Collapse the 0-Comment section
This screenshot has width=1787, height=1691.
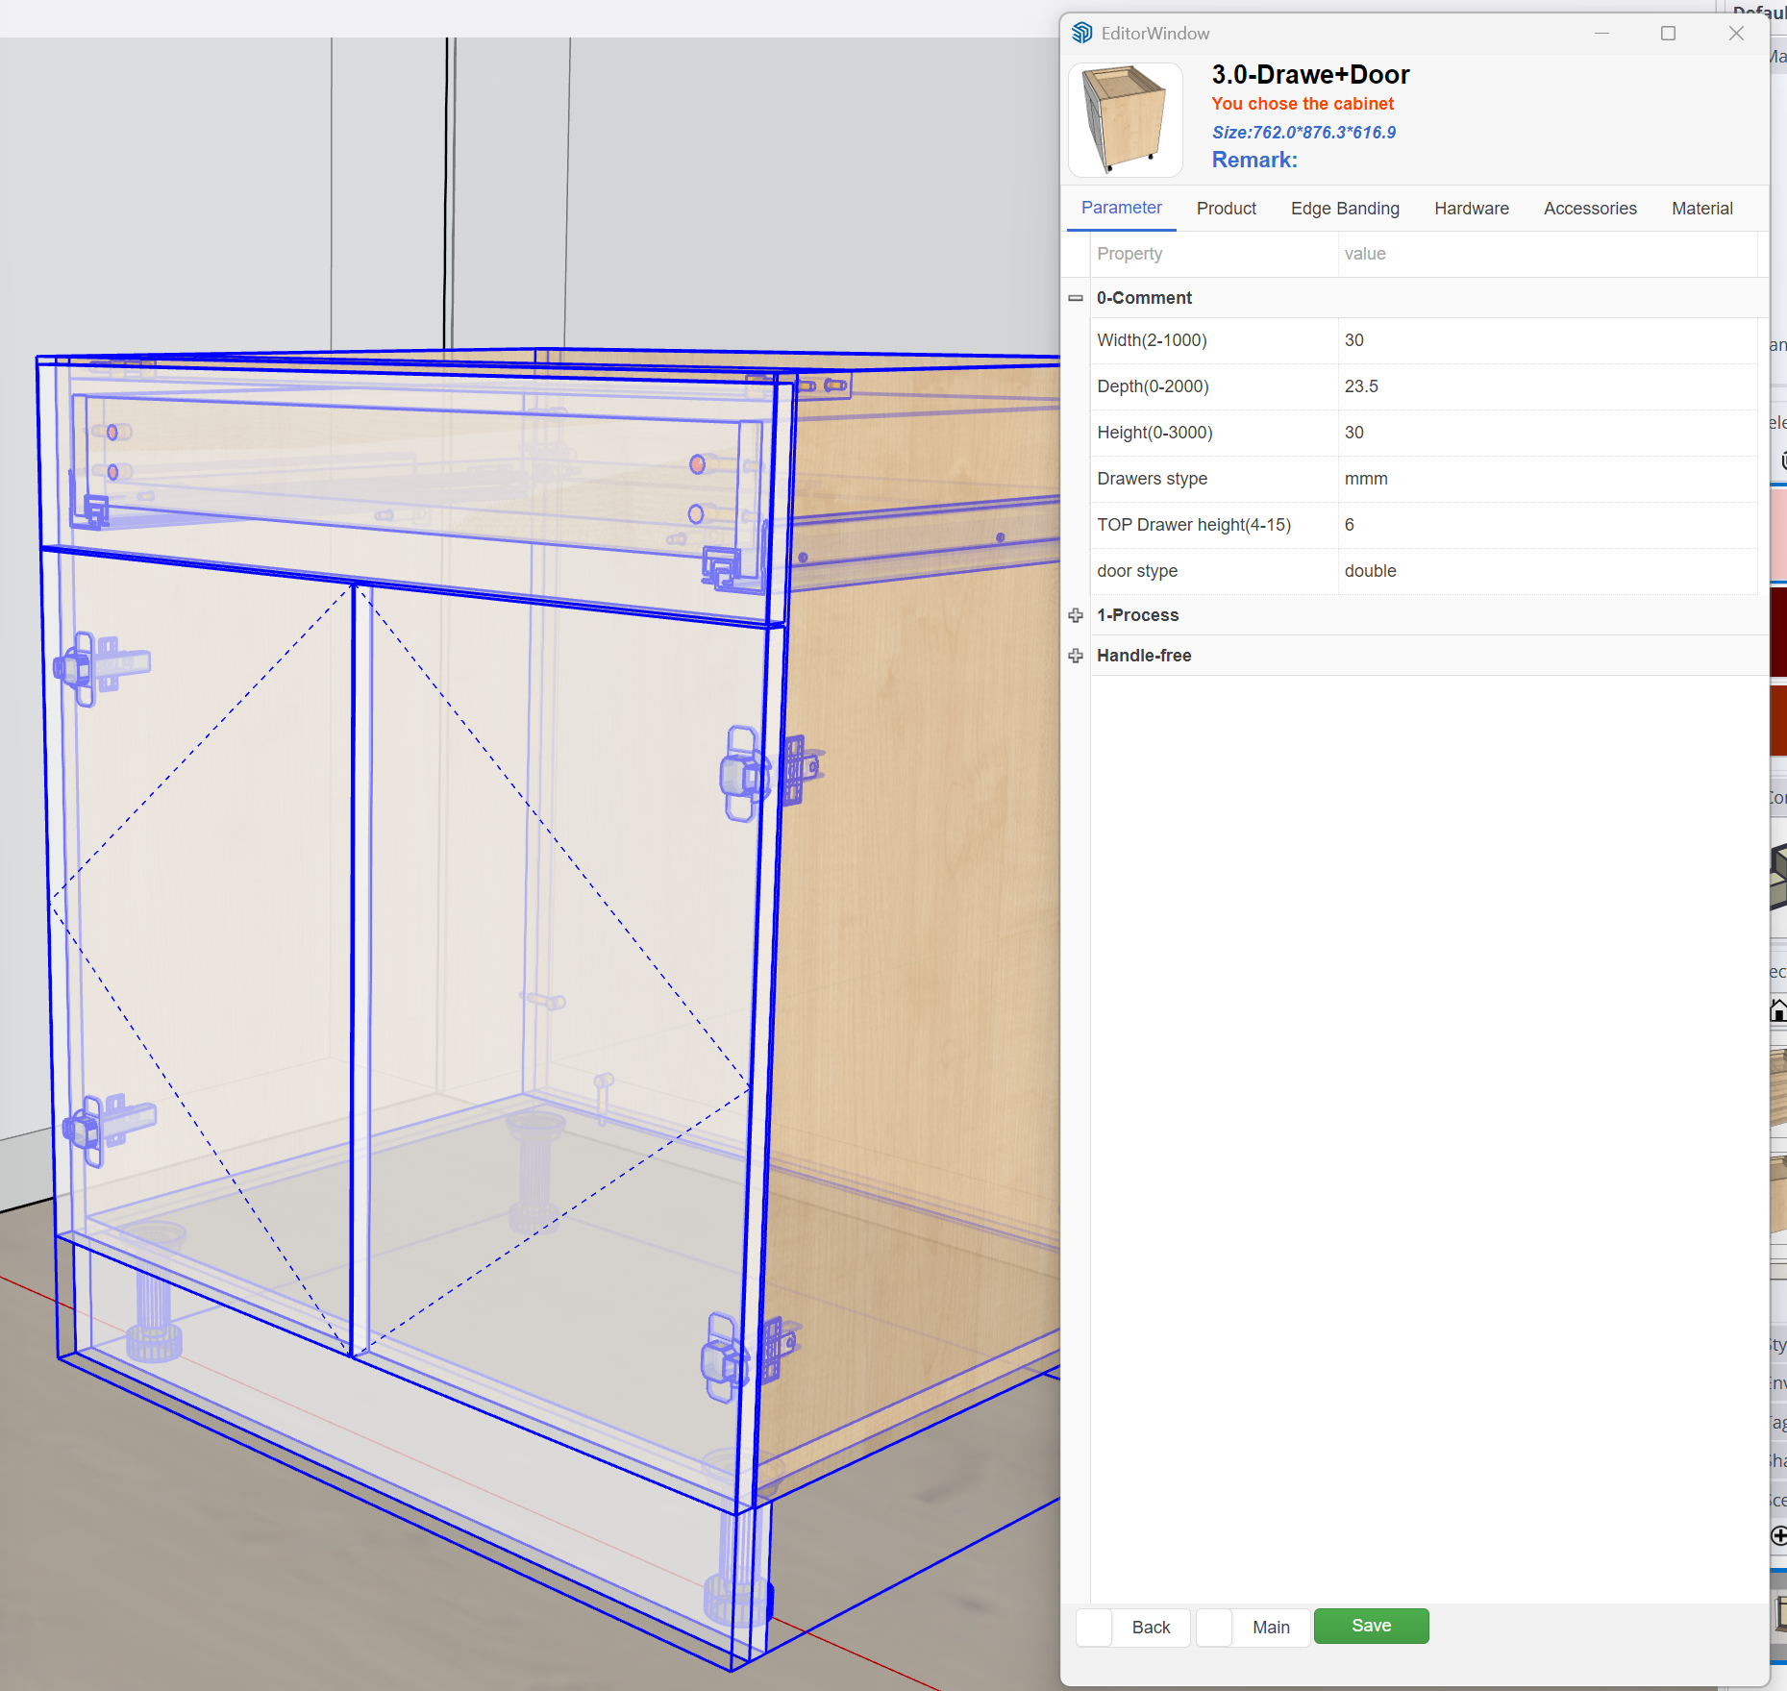pyautogui.click(x=1074, y=298)
